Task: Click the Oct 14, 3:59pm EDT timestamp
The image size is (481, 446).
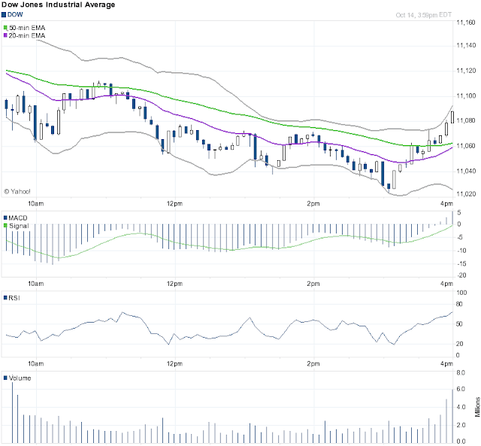Action: (423, 15)
